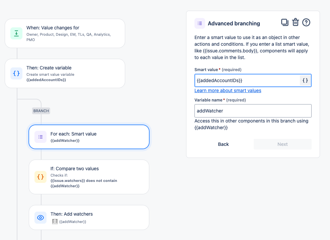This screenshot has width=330, height=240.
Task: Open Learn more about smart values link
Action: point(228,90)
